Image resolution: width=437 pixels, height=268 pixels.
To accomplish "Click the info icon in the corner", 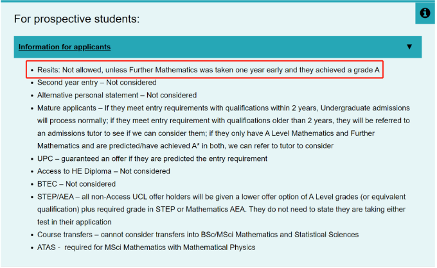I will [x=425, y=13].
